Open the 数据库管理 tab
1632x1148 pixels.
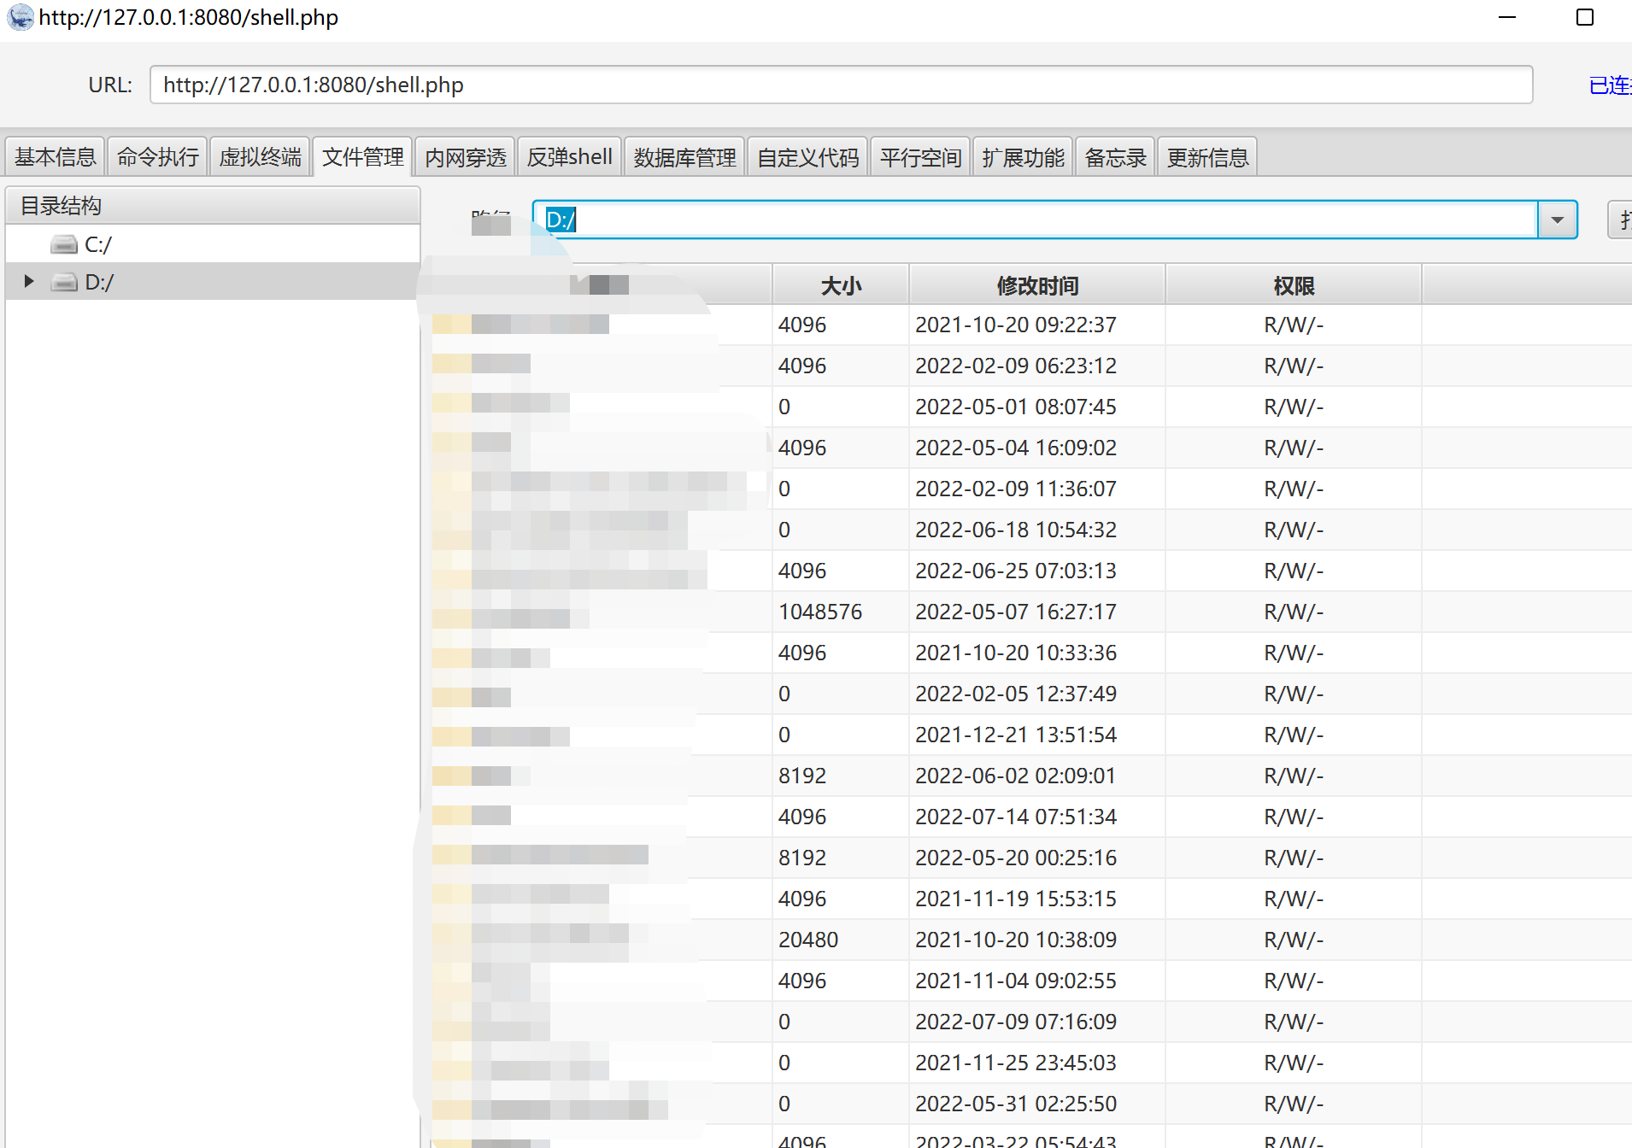(684, 156)
